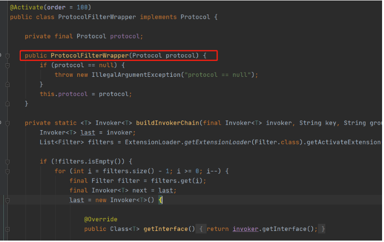
Task: Click IllegalArgumentException class name
Action: (x=136, y=75)
